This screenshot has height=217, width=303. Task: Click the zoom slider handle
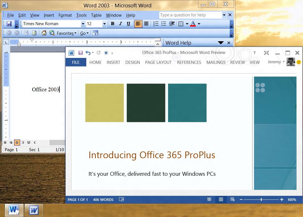pyautogui.click(x=261, y=199)
